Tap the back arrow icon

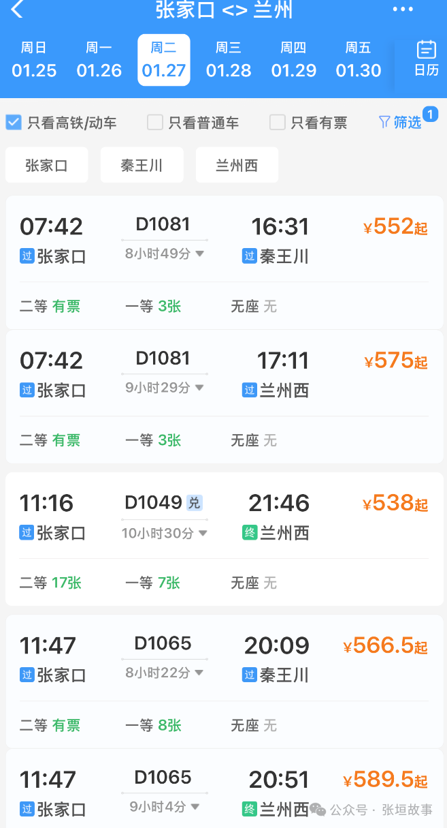(x=17, y=10)
